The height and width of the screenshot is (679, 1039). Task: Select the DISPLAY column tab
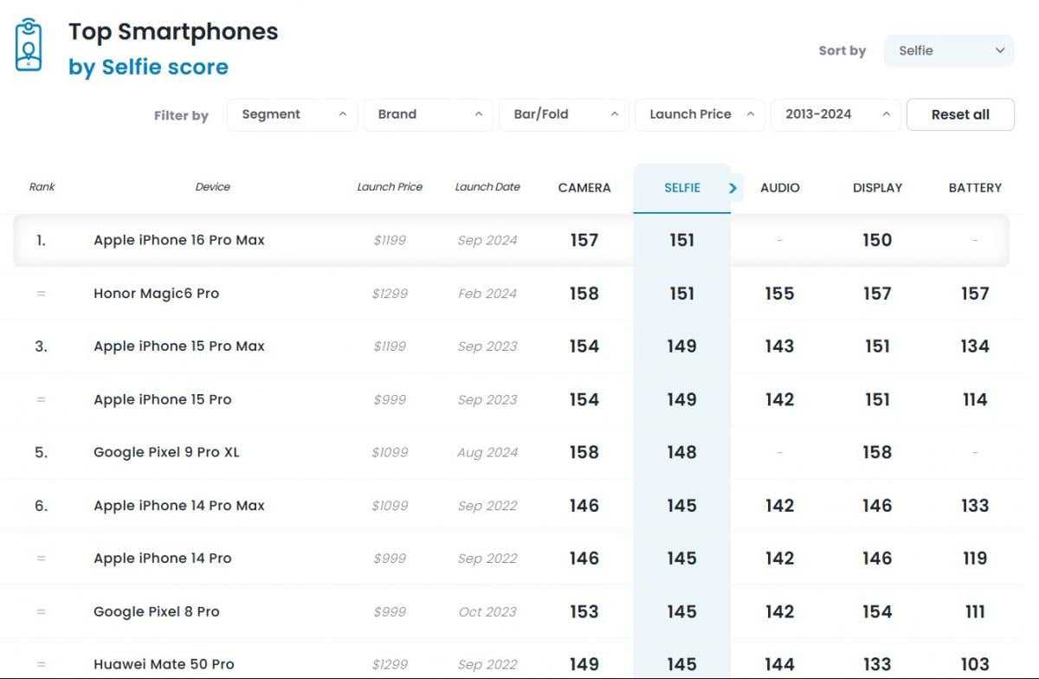pos(877,187)
